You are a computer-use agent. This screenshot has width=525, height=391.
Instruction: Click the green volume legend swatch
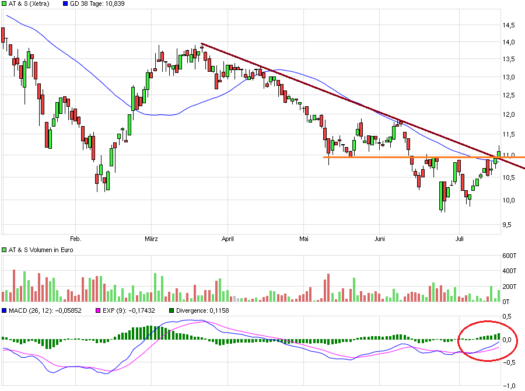pyautogui.click(x=5, y=250)
